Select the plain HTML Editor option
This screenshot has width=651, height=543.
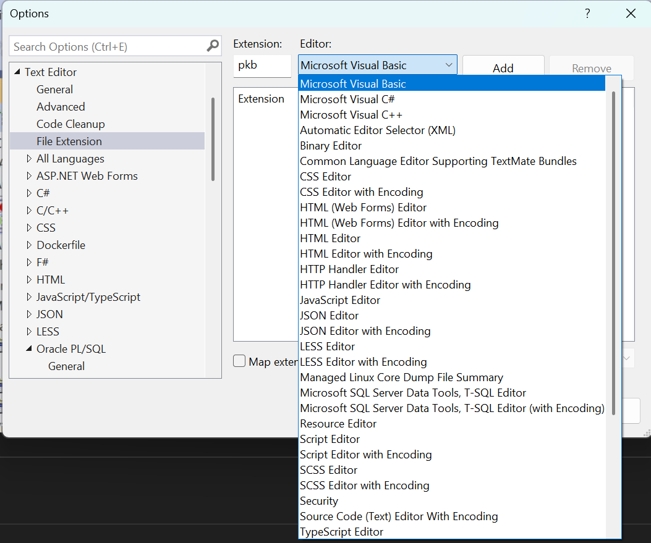(x=452, y=238)
